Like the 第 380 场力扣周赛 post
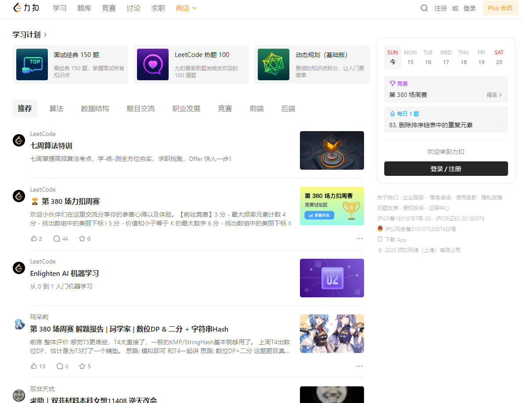This screenshot has width=523, height=403. (34, 239)
